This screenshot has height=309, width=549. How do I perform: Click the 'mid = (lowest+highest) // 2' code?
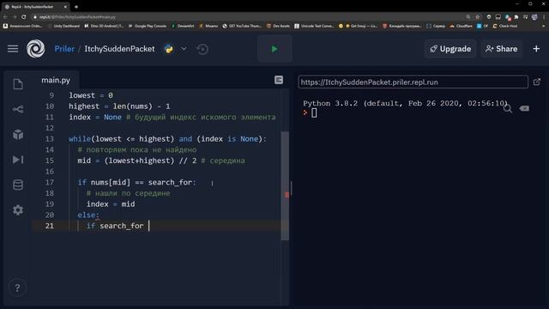[137, 161]
